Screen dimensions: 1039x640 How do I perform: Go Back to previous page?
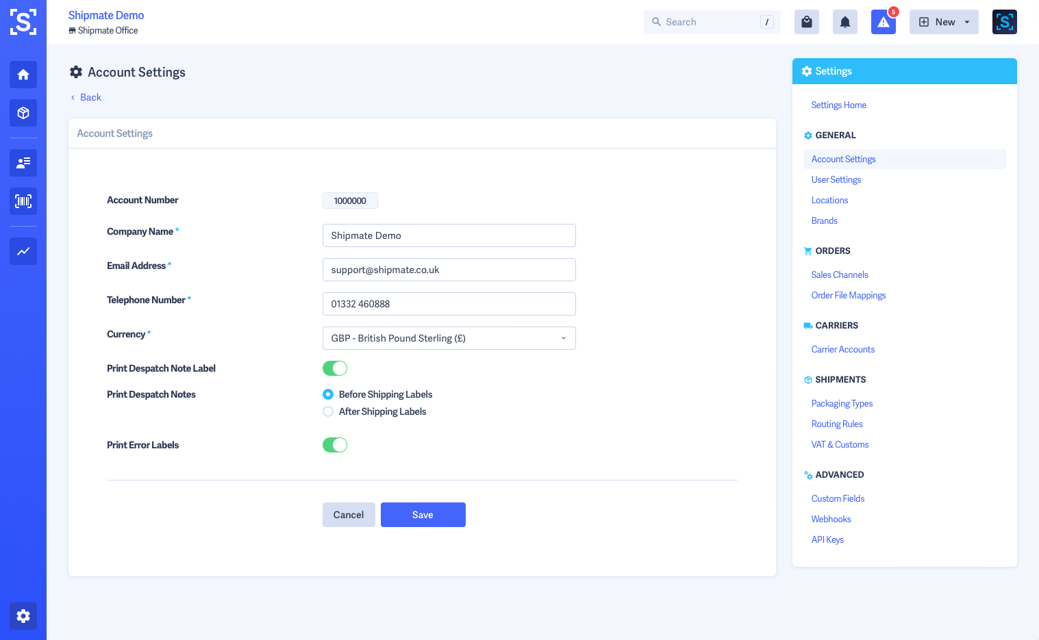pyautogui.click(x=86, y=97)
